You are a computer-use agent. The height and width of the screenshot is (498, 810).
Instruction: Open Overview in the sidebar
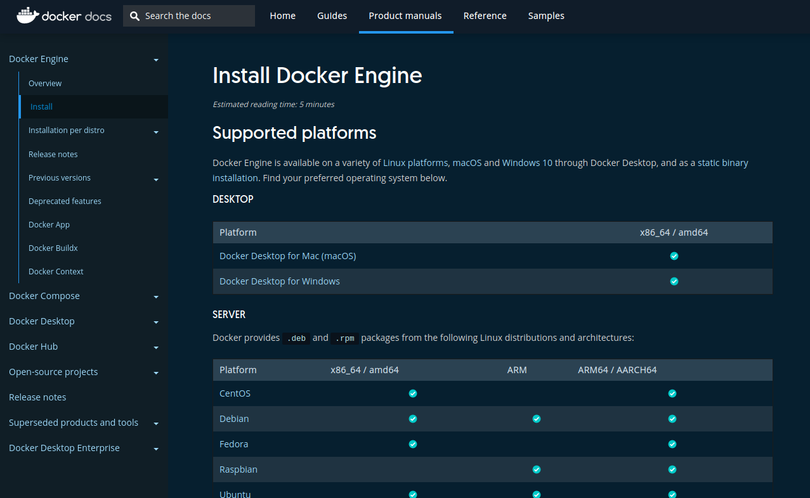(x=45, y=83)
